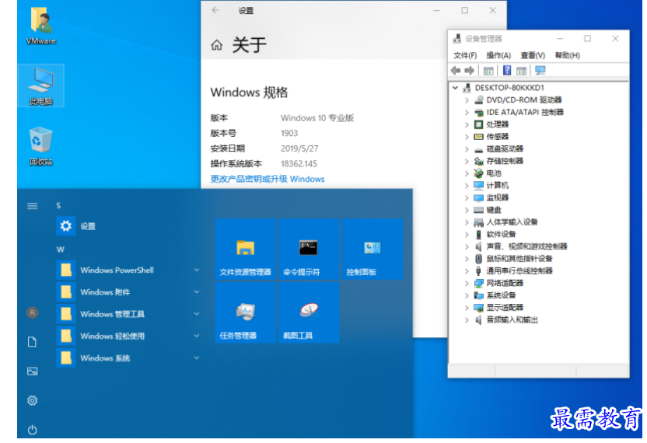Click the home icon in Settings

pyautogui.click(x=216, y=45)
